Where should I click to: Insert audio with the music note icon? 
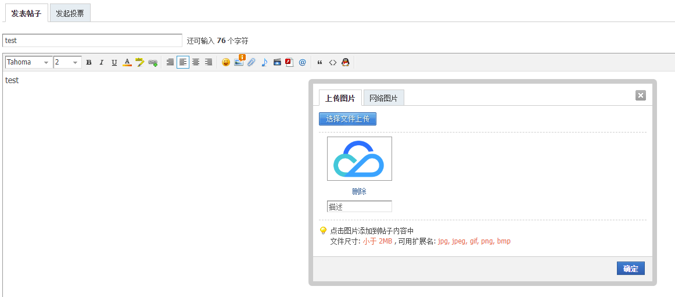264,62
